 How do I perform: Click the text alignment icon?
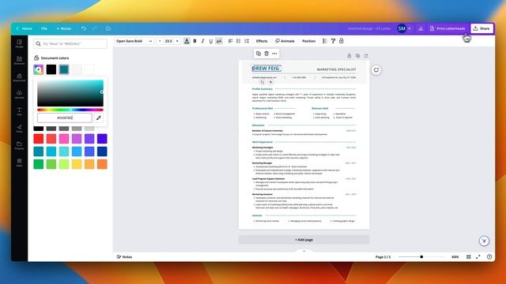coord(230,41)
